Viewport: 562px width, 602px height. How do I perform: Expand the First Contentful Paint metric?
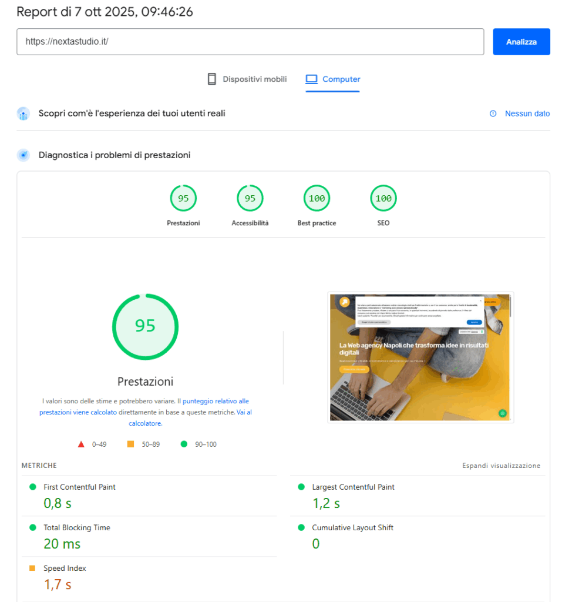79,487
